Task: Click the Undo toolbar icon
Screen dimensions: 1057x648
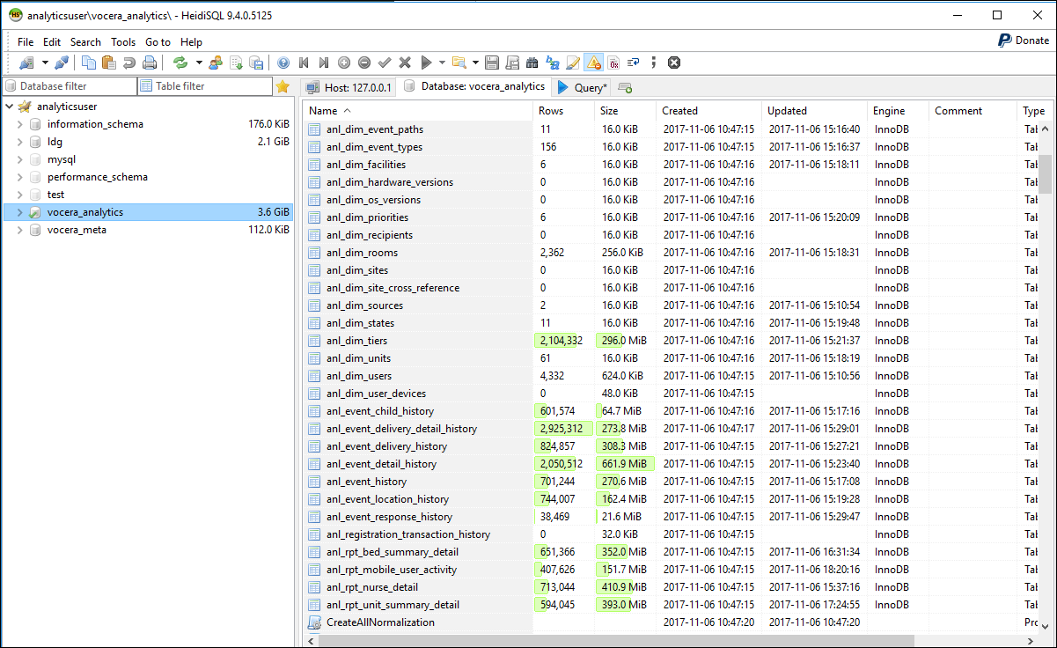Action: pyautogui.click(x=129, y=63)
